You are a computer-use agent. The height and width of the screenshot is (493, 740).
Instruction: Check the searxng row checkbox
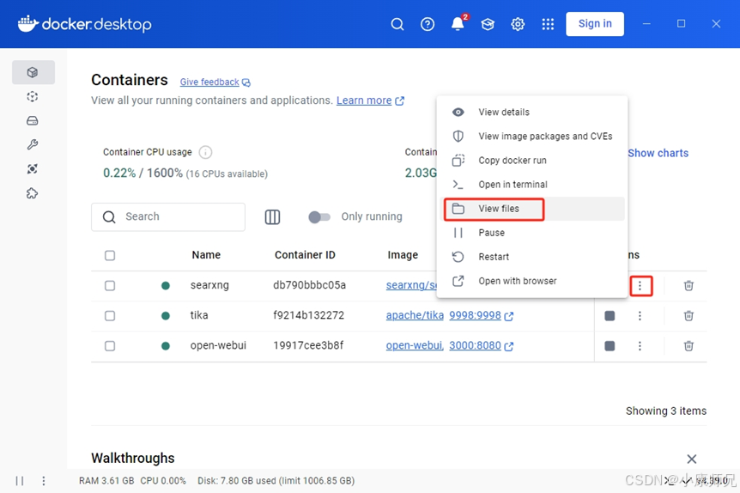click(110, 286)
